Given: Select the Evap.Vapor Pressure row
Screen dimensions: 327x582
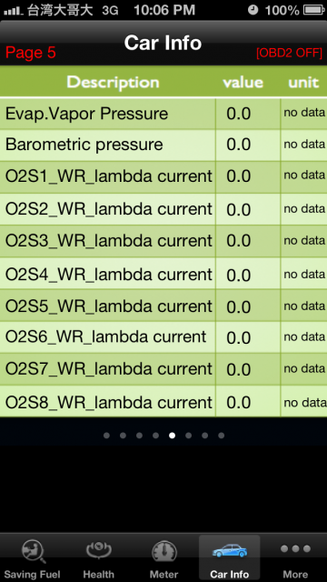Looking at the screenshot, I should (x=163, y=114).
